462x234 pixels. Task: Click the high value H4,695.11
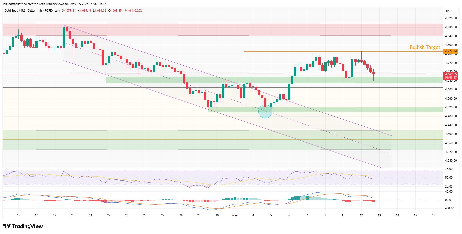pyautogui.click(x=84, y=11)
